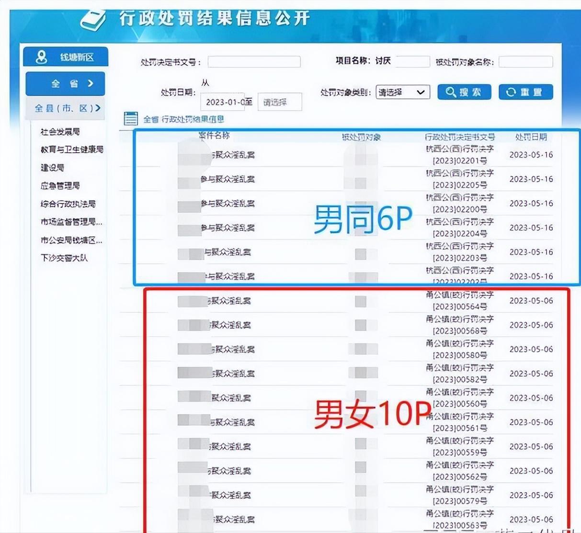Viewport: 581px width, 533px height.
Task: Expand the 全省 entry via its arrow
Action: coord(91,82)
